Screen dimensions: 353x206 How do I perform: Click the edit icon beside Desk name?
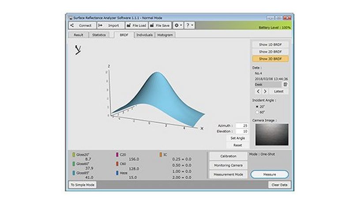285,84
